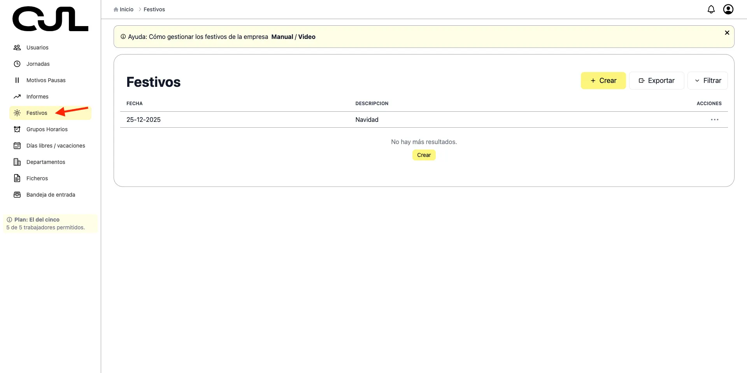Click the Motivos Pausas pause icon

point(17,80)
